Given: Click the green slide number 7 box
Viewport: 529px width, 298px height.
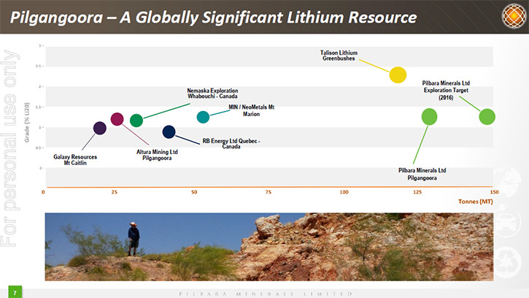Looking at the screenshot, I should 15,292.
